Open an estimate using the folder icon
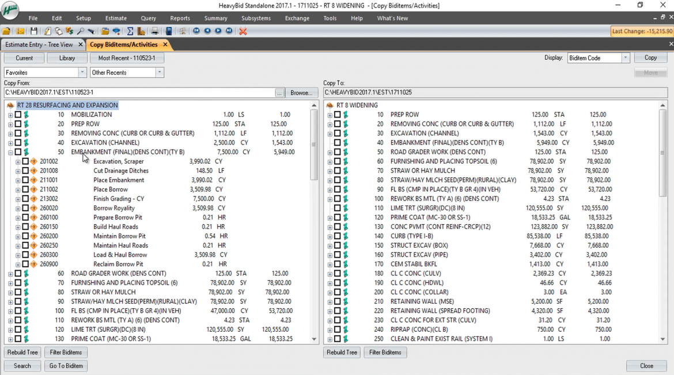The image size is (674, 375). point(6,31)
